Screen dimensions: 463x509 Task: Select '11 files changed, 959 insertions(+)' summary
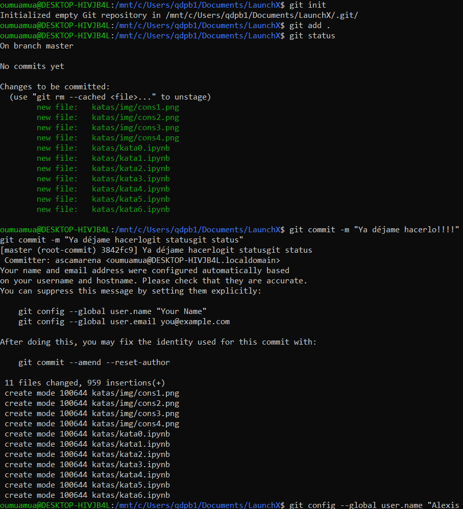coord(85,383)
